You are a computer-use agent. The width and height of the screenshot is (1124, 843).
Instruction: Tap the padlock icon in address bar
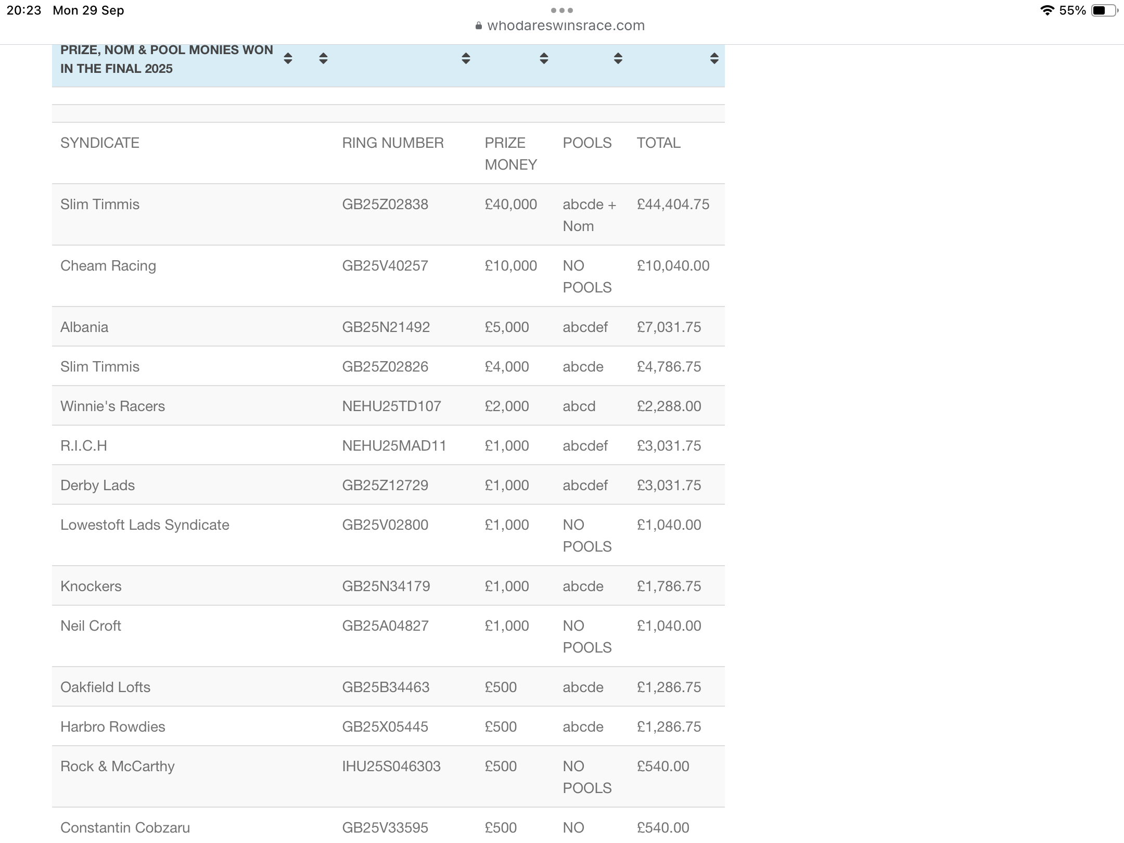click(x=478, y=26)
